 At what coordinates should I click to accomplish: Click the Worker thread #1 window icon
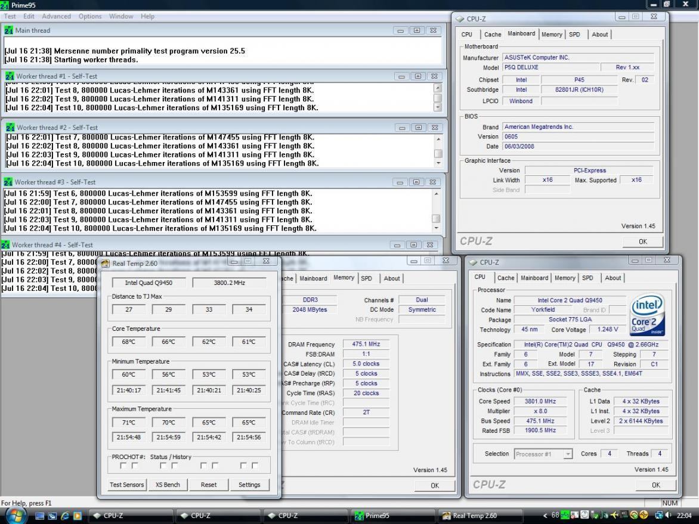click(x=10, y=76)
